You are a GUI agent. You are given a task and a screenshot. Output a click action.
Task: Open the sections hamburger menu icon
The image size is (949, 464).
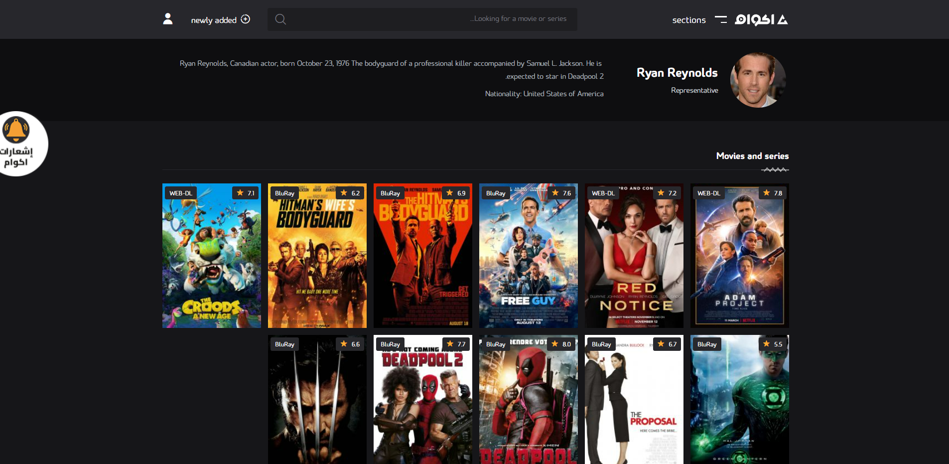(x=720, y=19)
